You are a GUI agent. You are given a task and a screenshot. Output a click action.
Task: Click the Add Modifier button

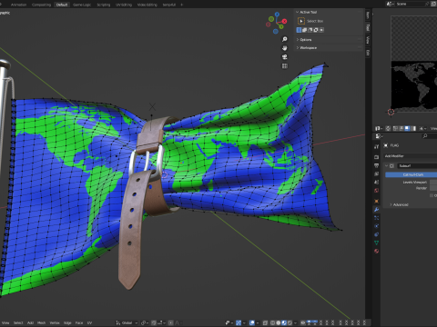click(411, 156)
